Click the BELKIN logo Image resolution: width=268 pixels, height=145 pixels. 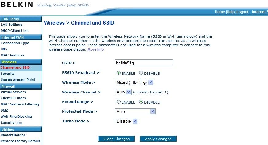click(x=17, y=5)
